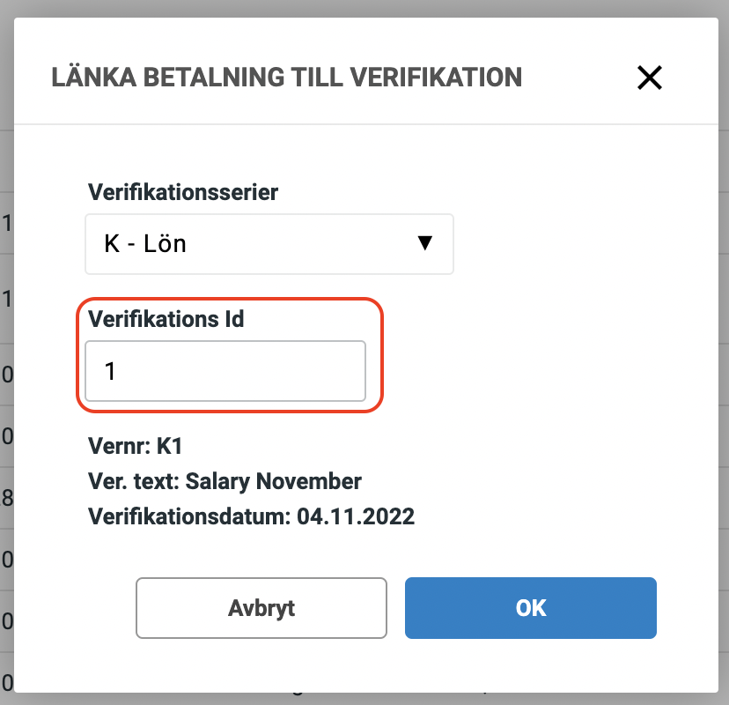Close the Länka betalning dialog with X

[649, 78]
